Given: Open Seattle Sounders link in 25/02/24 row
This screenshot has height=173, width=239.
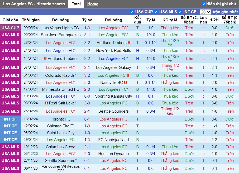Looking at the screenshot, I should point(113,111).
